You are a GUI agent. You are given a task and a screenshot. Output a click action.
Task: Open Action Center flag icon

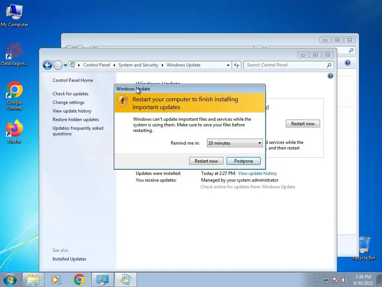point(335,280)
